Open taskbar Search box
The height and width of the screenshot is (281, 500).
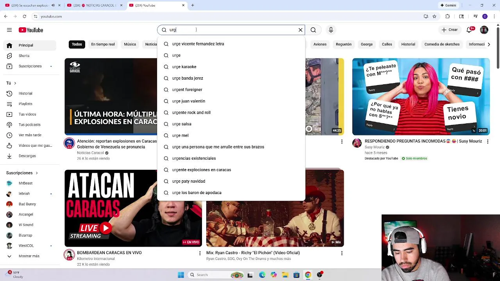click(216, 275)
